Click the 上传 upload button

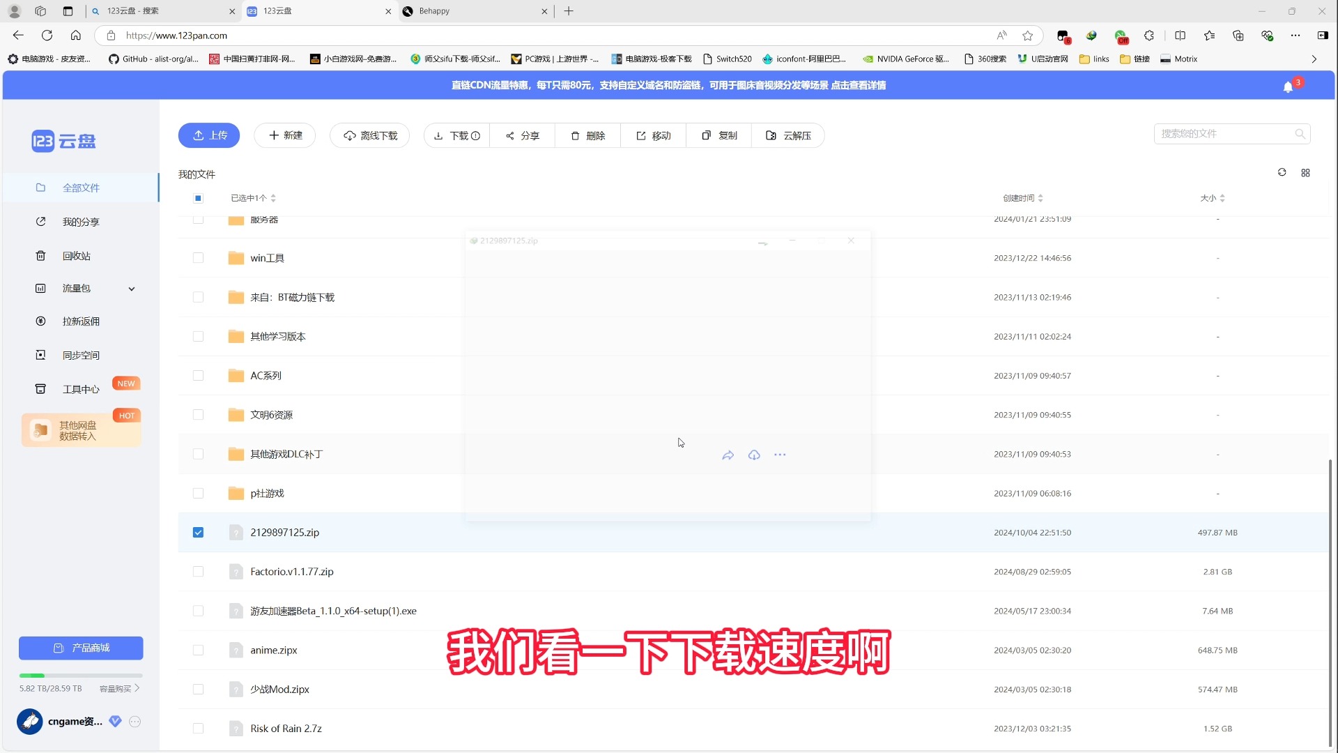[209, 135]
